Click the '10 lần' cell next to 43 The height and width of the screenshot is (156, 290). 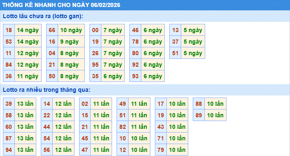pyautogui.click(x=178, y=127)
